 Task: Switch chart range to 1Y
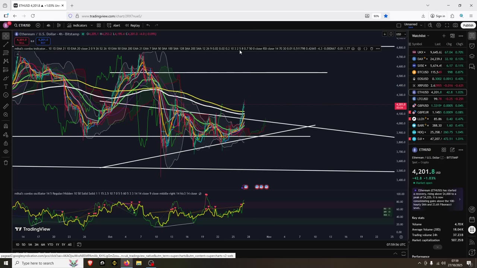57,245
